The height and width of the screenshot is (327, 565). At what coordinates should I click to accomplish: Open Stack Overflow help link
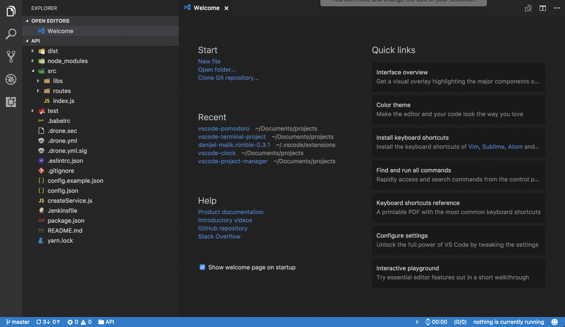[219, 236]
